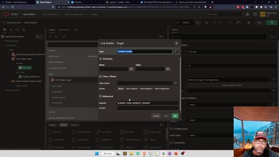The height and width of the screenshot is (157, 279).
Task: Click the taskbar Search box
Action: point(108,154)
